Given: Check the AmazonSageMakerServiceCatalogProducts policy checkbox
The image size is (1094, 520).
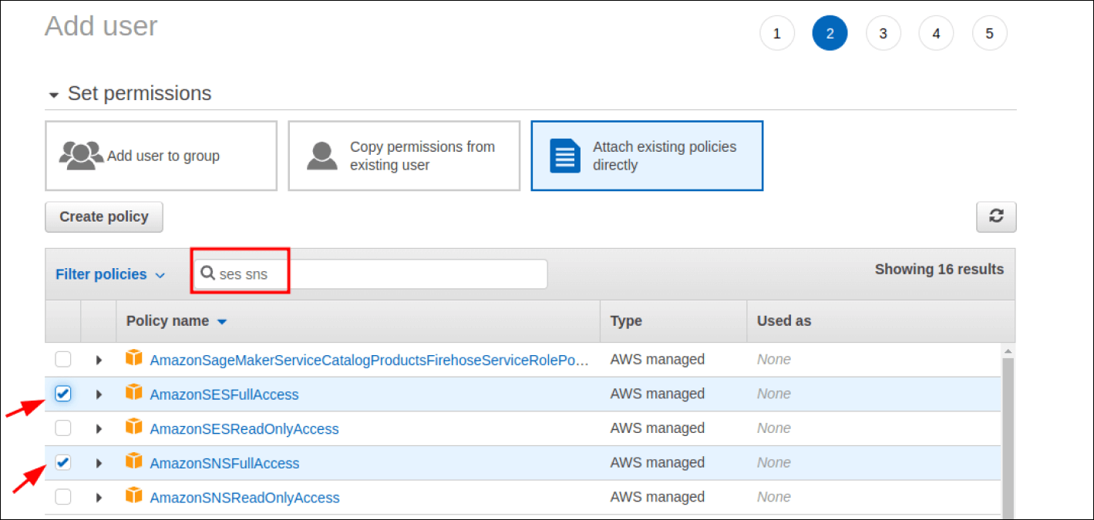Looking at the screenshot, I should (x=63, y=359).
